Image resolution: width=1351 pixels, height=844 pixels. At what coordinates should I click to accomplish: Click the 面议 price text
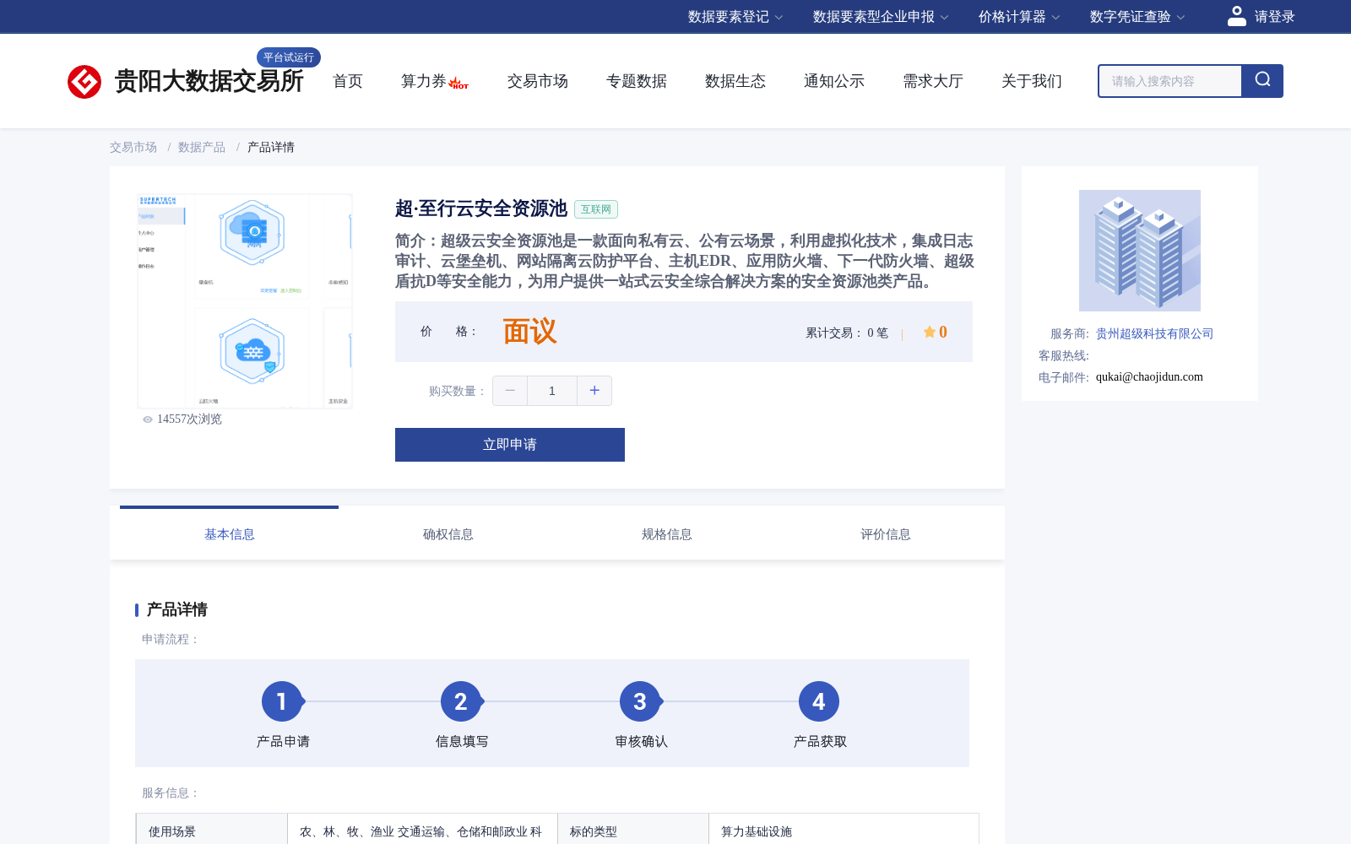tap(530, 332)
